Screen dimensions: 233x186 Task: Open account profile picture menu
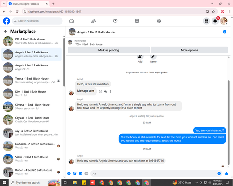(x=224, y=21)
